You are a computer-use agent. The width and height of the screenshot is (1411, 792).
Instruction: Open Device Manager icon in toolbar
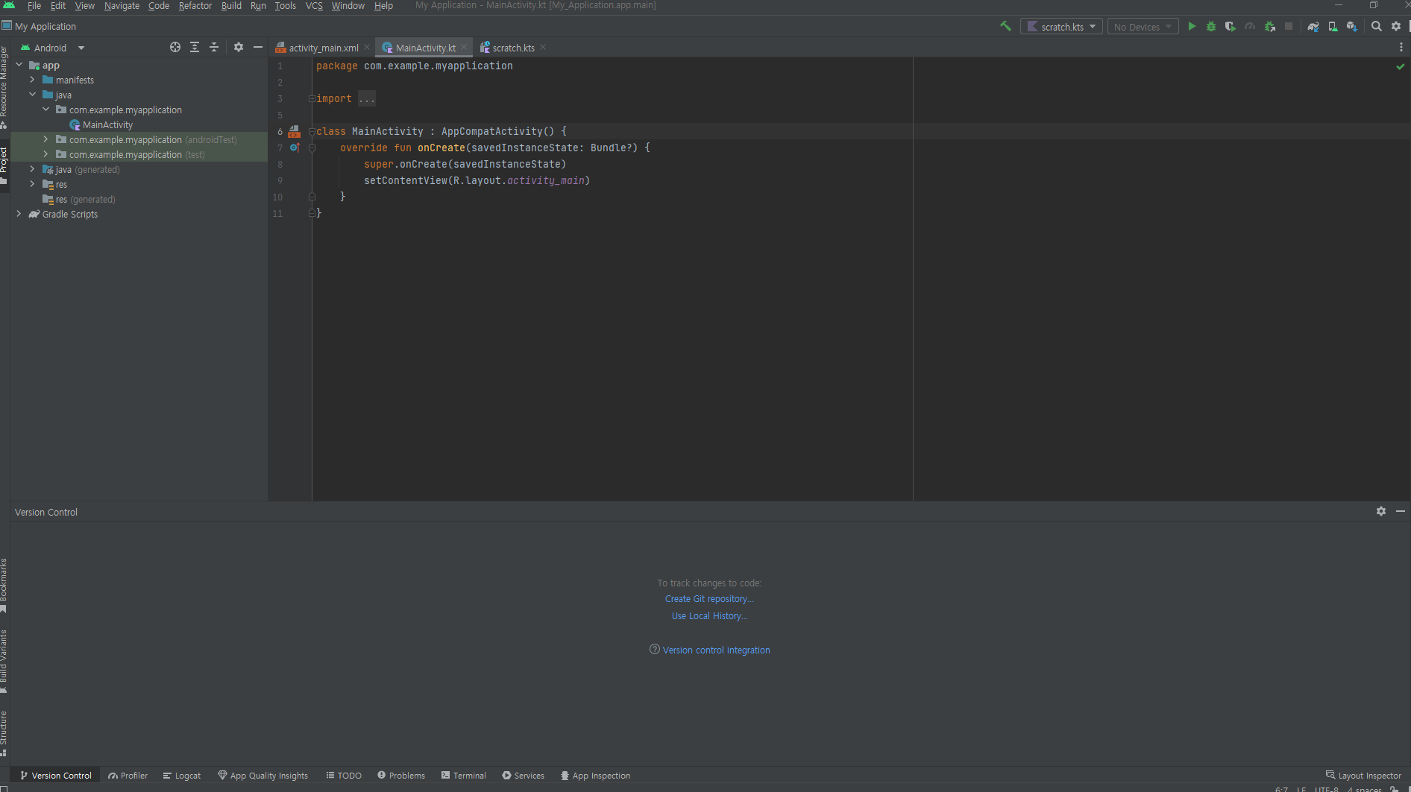pos(1333,26)
